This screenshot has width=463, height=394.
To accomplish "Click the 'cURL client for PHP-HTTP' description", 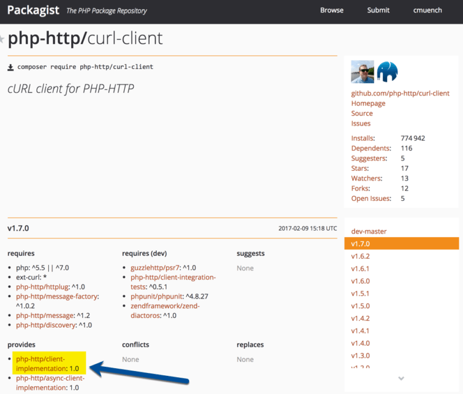I will tap(71, 89).
